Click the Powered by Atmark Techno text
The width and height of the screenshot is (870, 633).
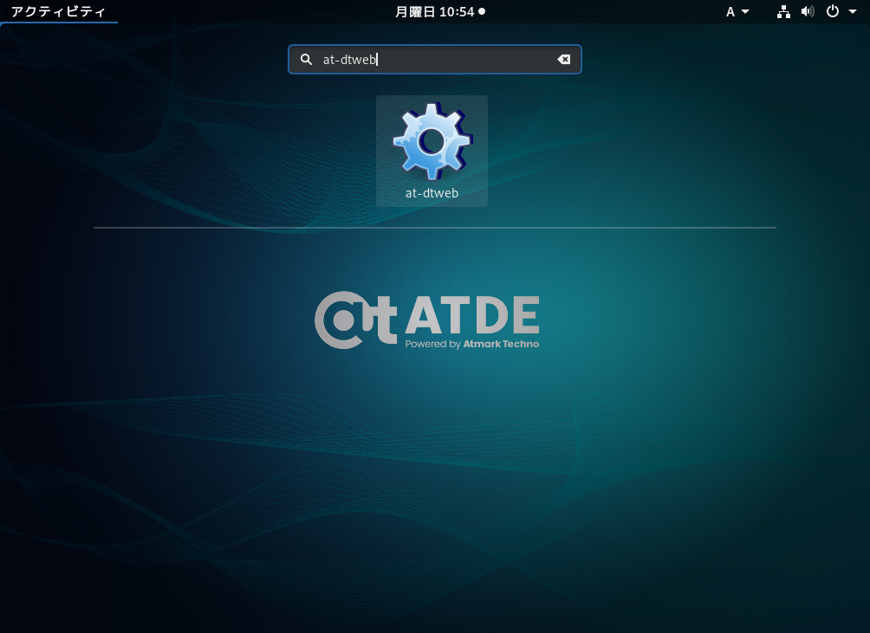click(471, 344)
